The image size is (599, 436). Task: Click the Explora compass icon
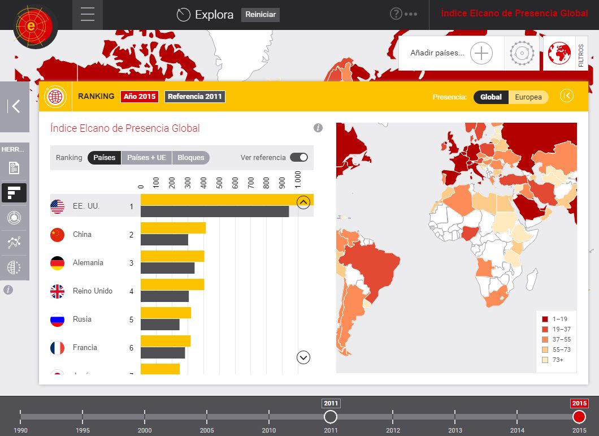click(x=183, y=15)
